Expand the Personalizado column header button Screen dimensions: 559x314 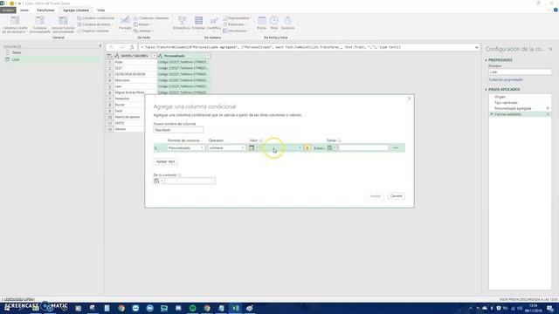(x=208, y=56)
